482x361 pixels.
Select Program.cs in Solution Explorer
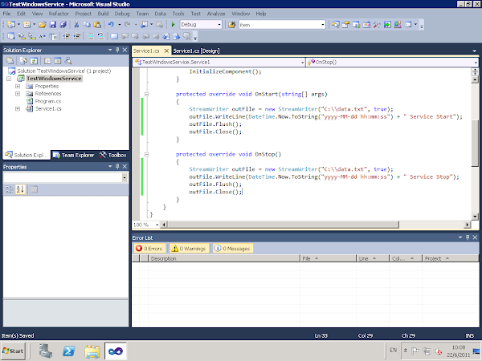(48, 101)
